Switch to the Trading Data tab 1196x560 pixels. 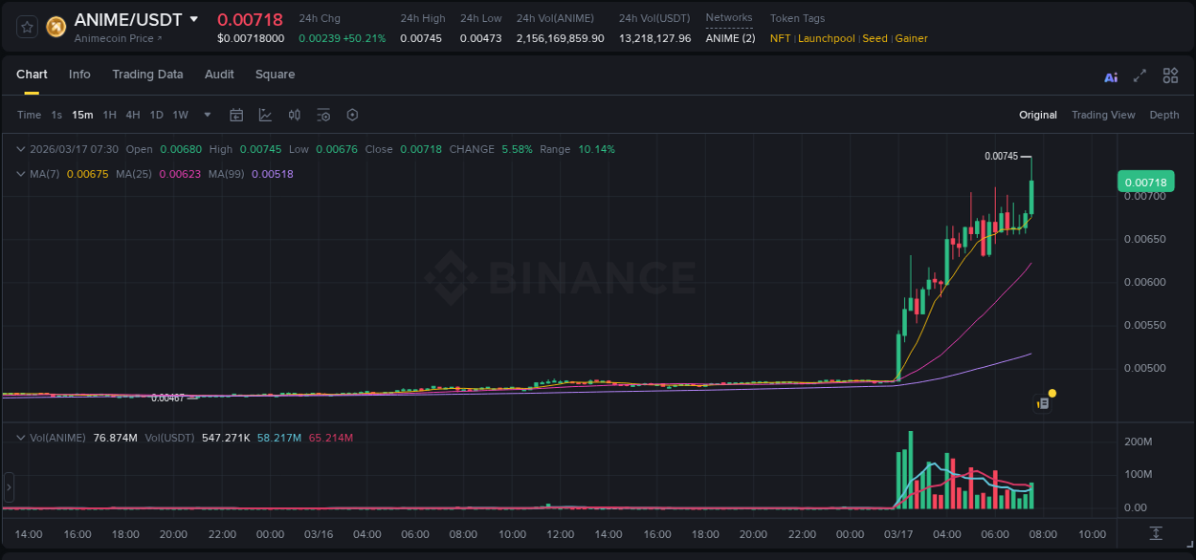[147, 75]
